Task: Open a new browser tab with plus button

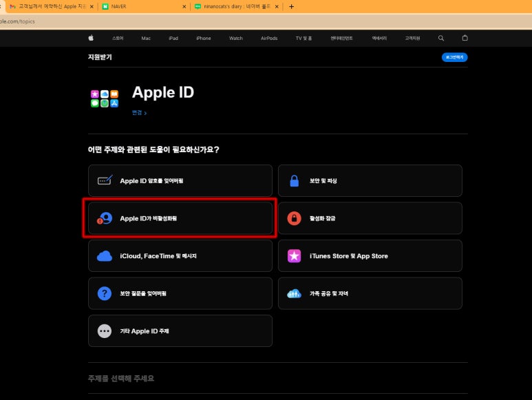Action: pos(291,6)
